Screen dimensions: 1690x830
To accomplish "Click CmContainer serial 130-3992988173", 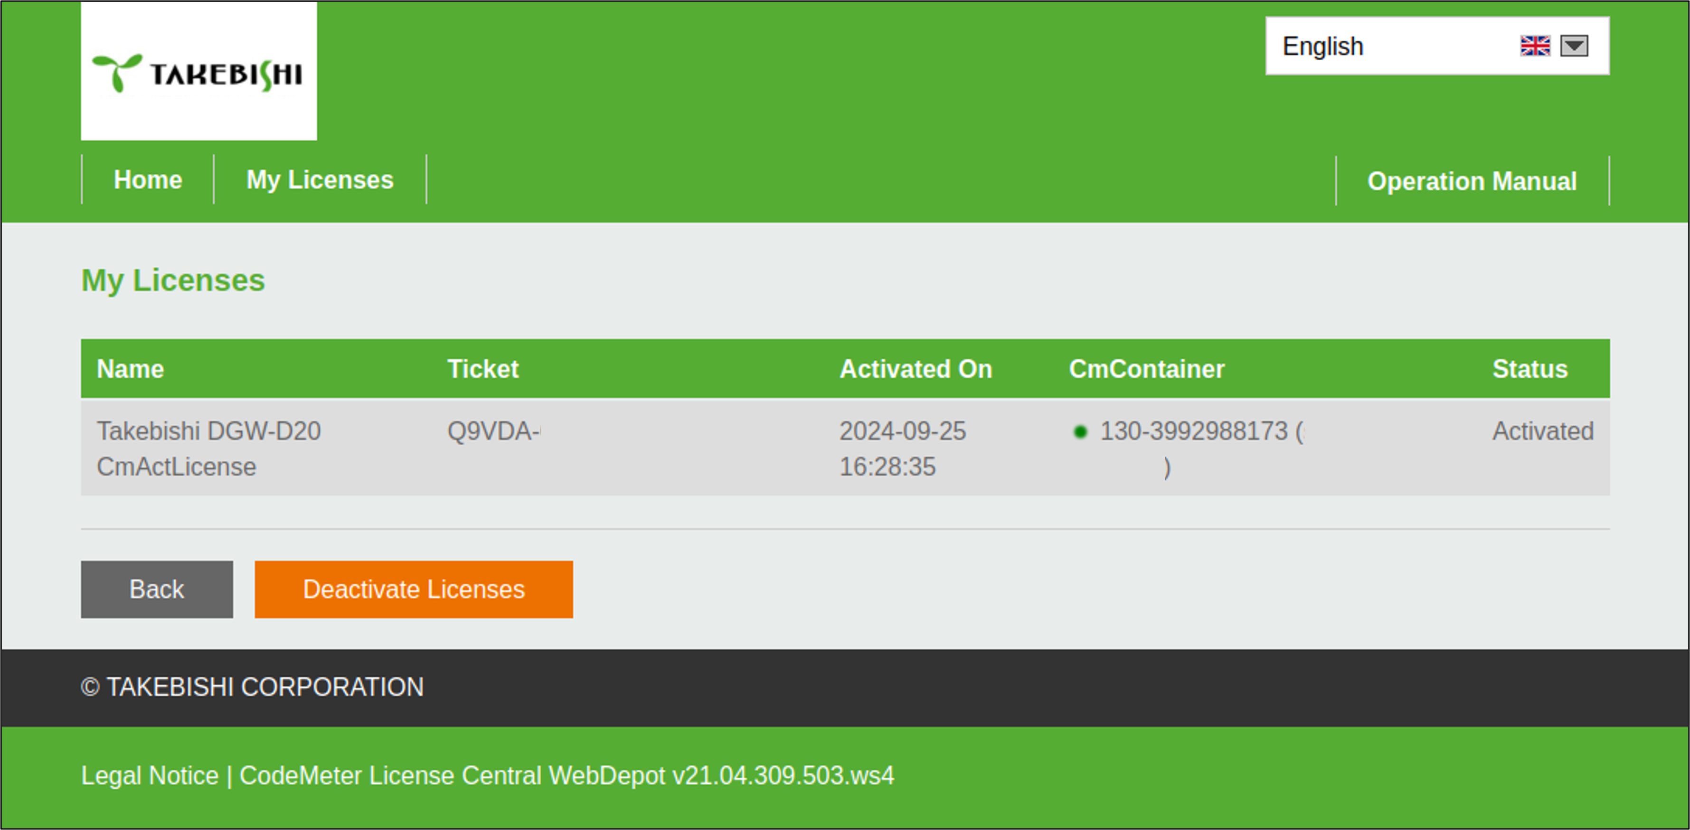I will pos(1193,431).
